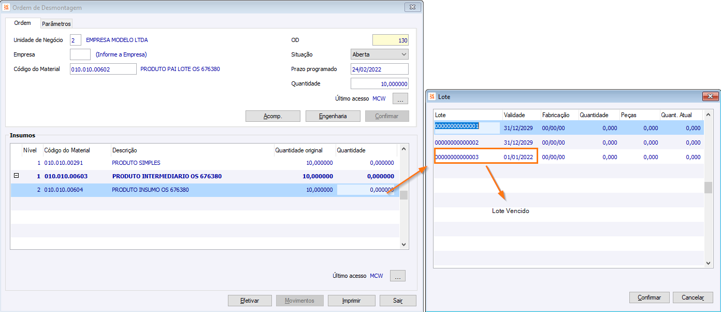
Task: Click the Insumos grid scrollbar thumb
Action: tap(404, 195)
